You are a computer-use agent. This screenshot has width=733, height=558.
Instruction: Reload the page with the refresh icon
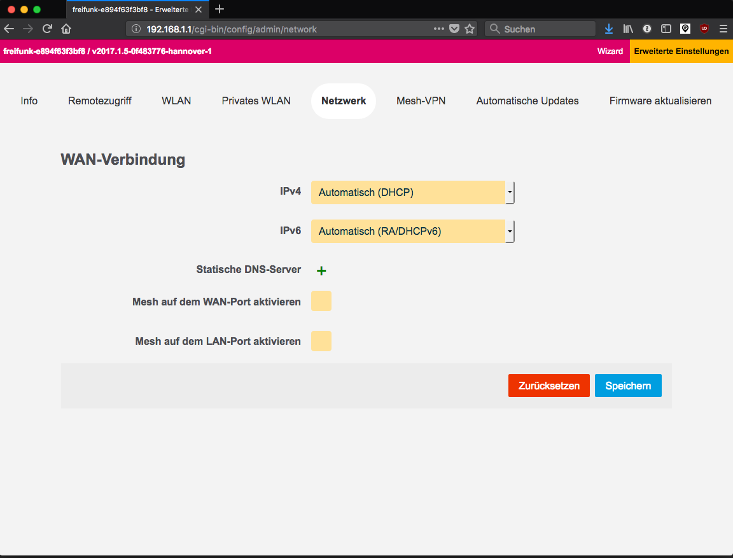(x=47, y=29)
